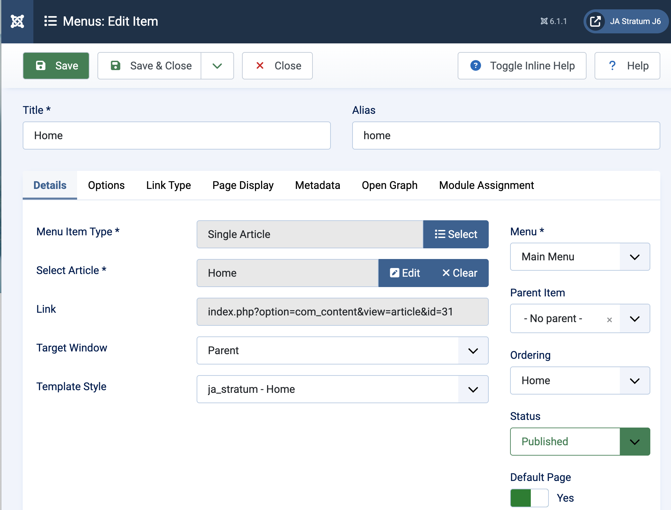Go to the Module Assignment tab
671x510 pixels.
coord(487,185)
